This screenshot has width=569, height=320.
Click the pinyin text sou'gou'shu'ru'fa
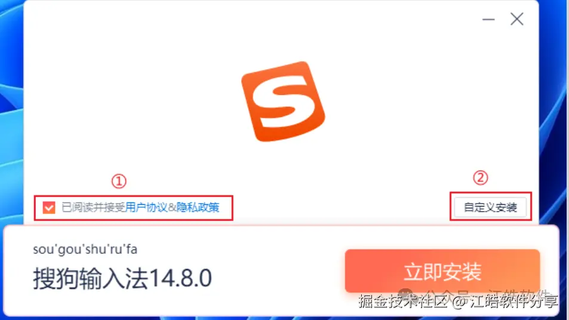[x=85, y=249]
